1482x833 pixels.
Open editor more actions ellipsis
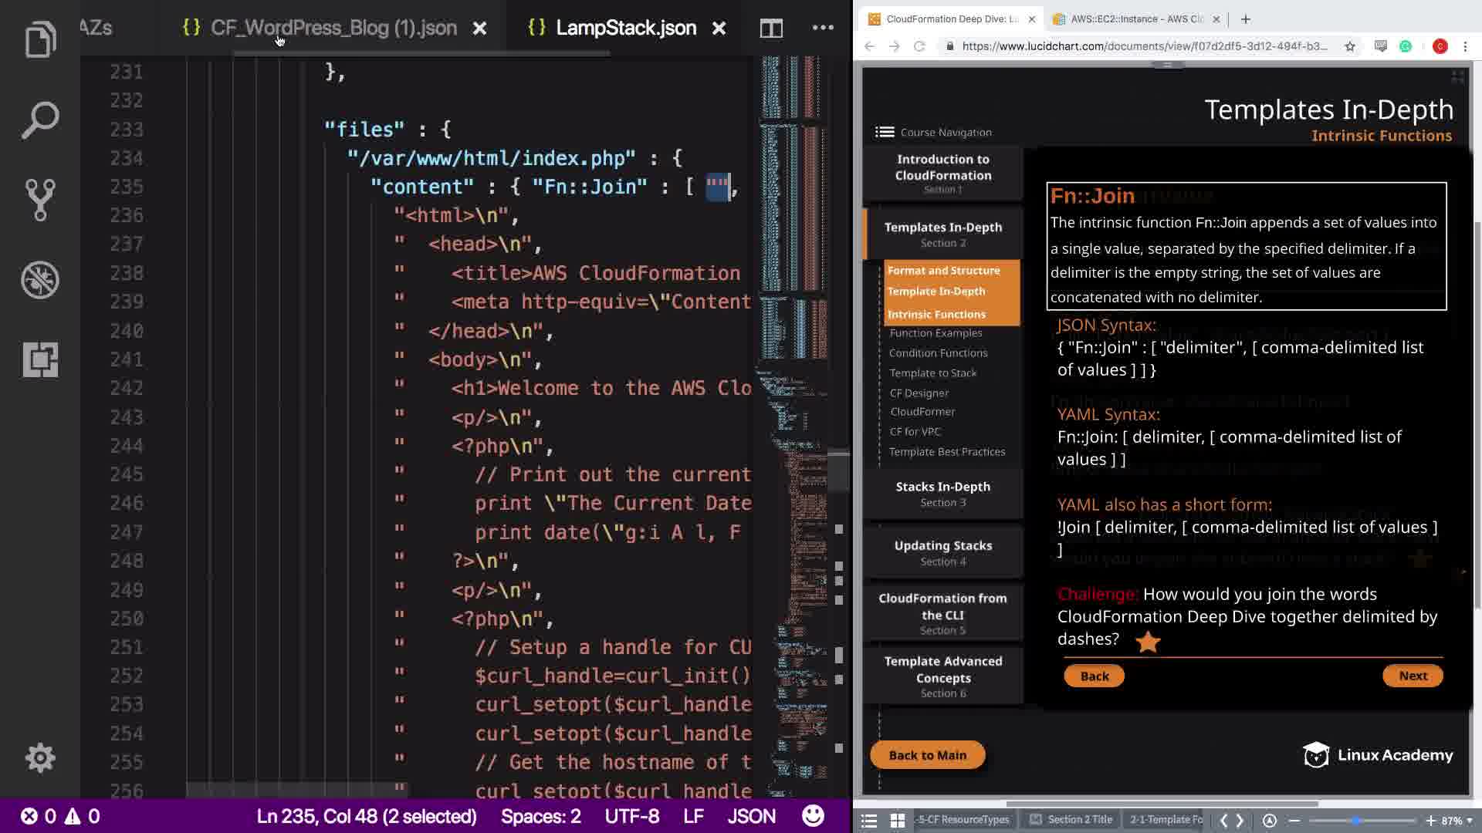coord(823,29)
